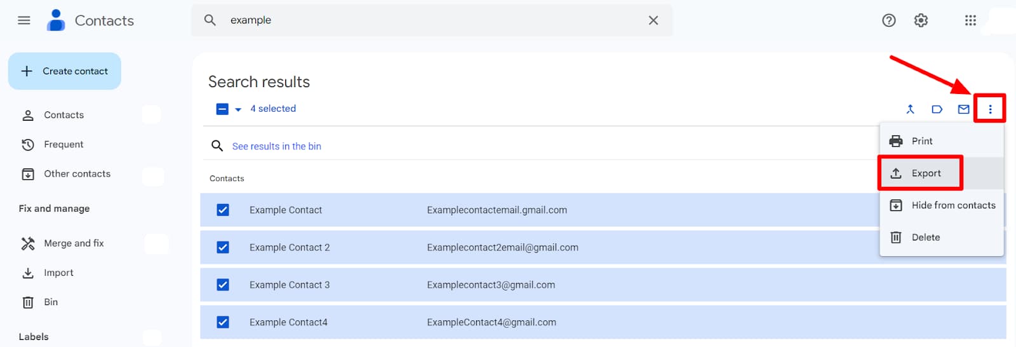Click the Labels section heading
Viewport: 1016px width, 347px height.
34,337
